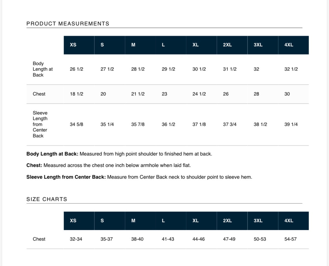329x266 pixels.
Task: Click the 39 1/4 sleeve length value
Action: (291, 124)
